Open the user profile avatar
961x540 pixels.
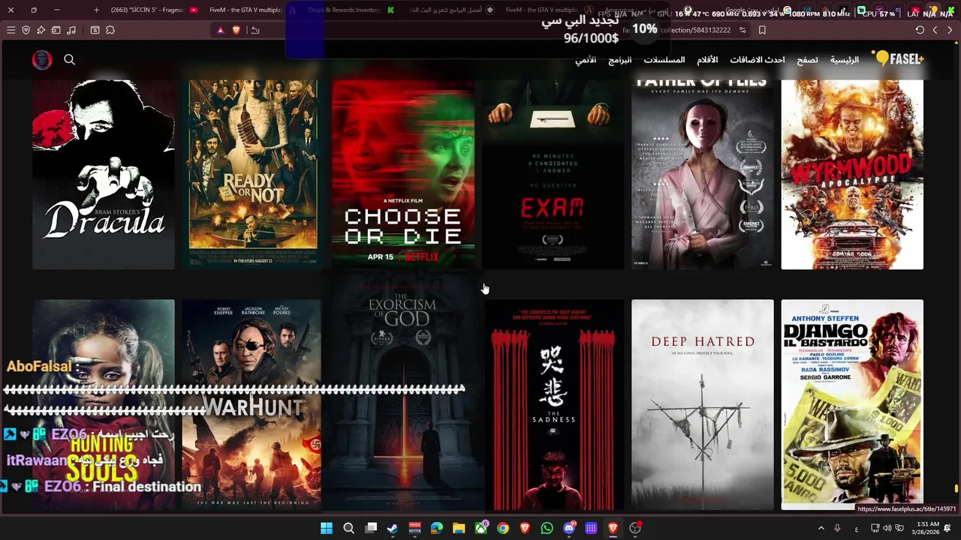coord(42,60)
